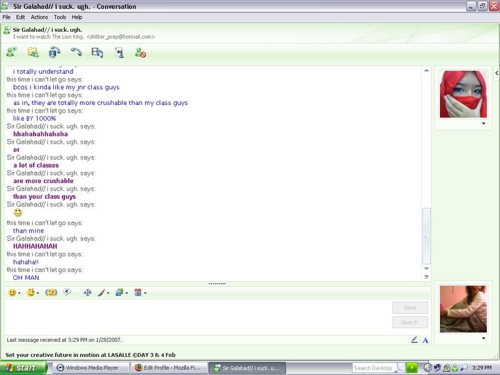Open the Activities film-and-music icon
This screenshot has height=375, width=500.
tap(97, 52)
